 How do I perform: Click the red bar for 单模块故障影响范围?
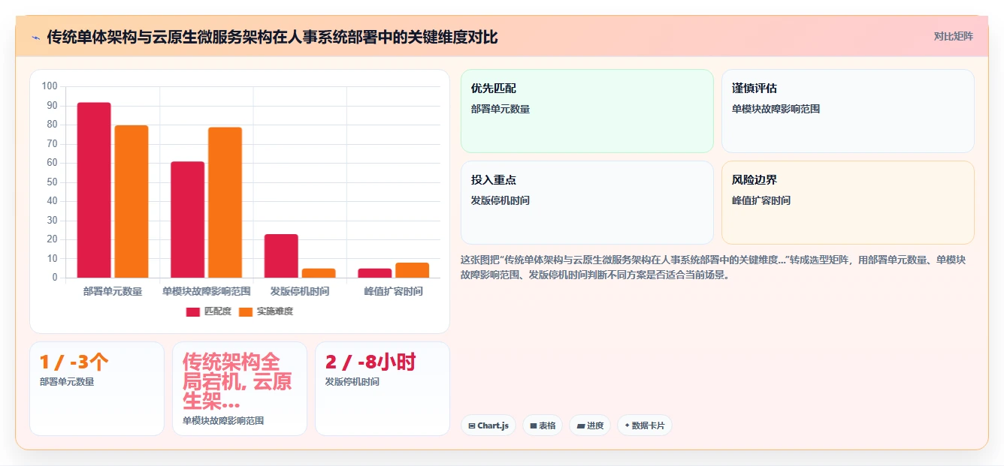(x=188, y=219)
